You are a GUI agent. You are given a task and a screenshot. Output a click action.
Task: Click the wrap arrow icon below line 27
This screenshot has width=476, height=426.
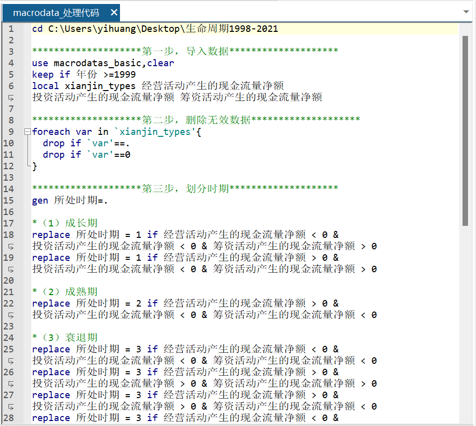[x=11, y=407]
